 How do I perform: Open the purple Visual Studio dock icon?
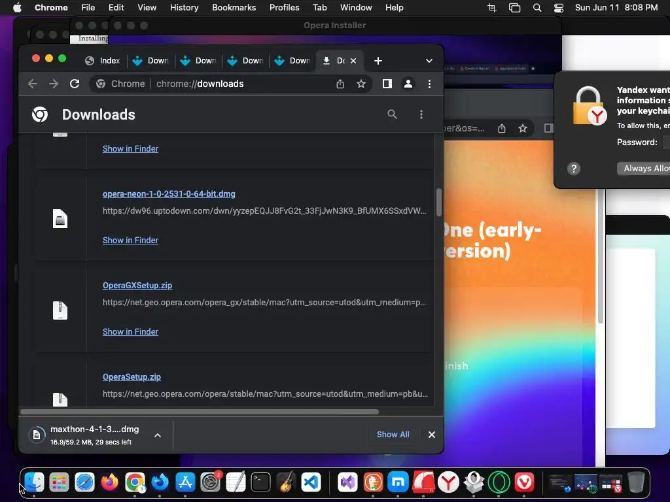click(347, 482)
